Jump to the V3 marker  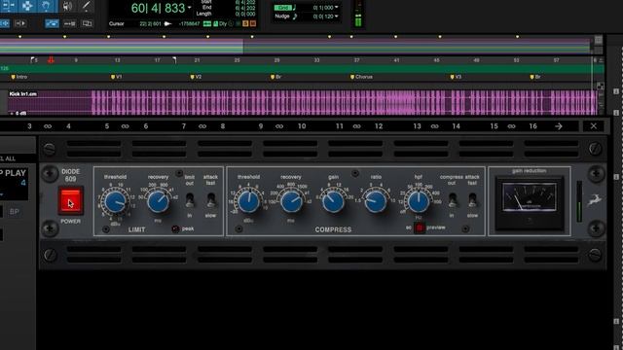456,77
